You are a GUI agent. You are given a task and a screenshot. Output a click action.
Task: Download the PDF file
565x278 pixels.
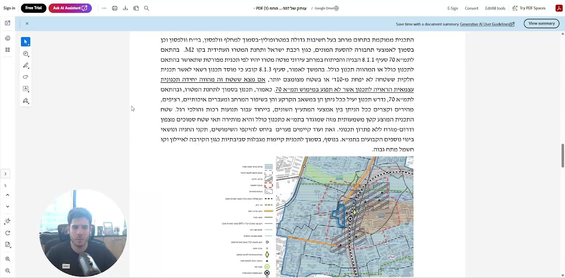coord(125,8)
